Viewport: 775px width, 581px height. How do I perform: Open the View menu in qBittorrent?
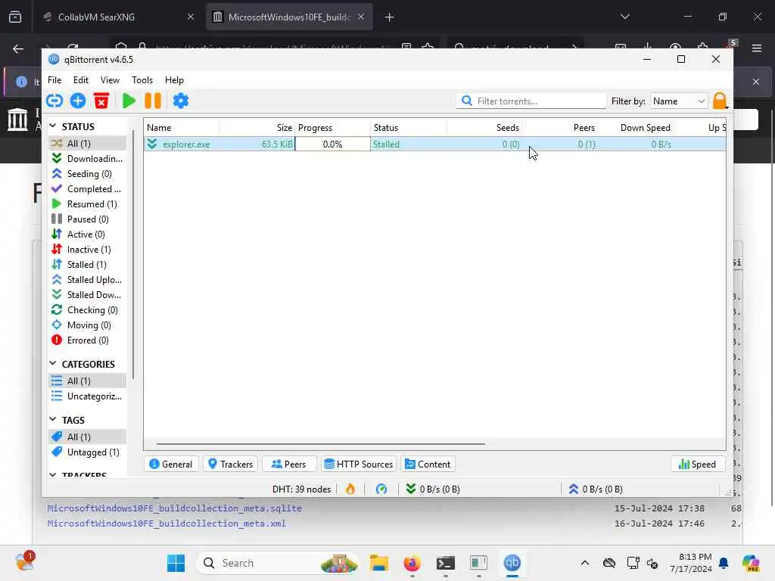coord(110,80)
